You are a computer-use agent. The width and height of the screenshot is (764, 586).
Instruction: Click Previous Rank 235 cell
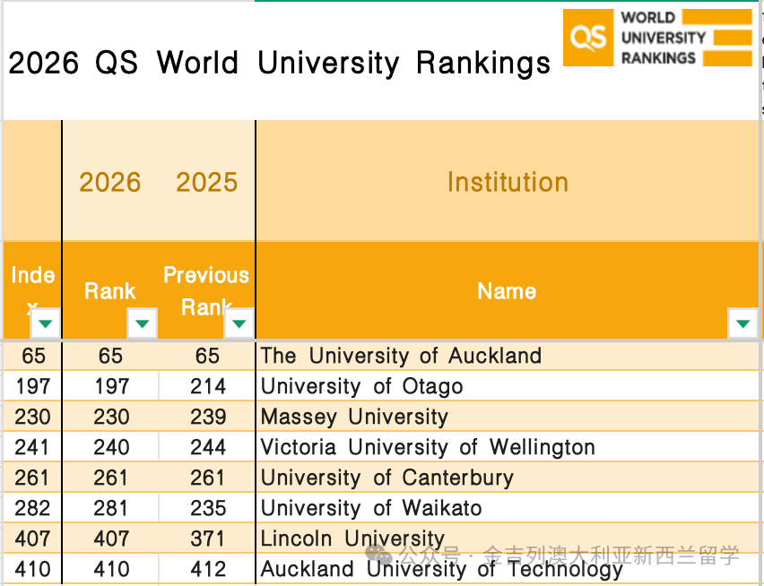click(207, 508)
